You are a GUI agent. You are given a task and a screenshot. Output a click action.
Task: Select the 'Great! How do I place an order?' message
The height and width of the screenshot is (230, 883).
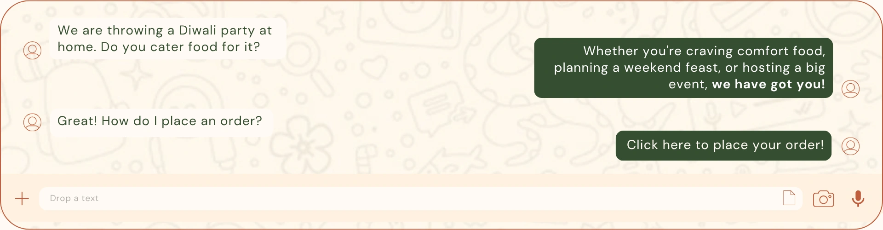(161, 121)
